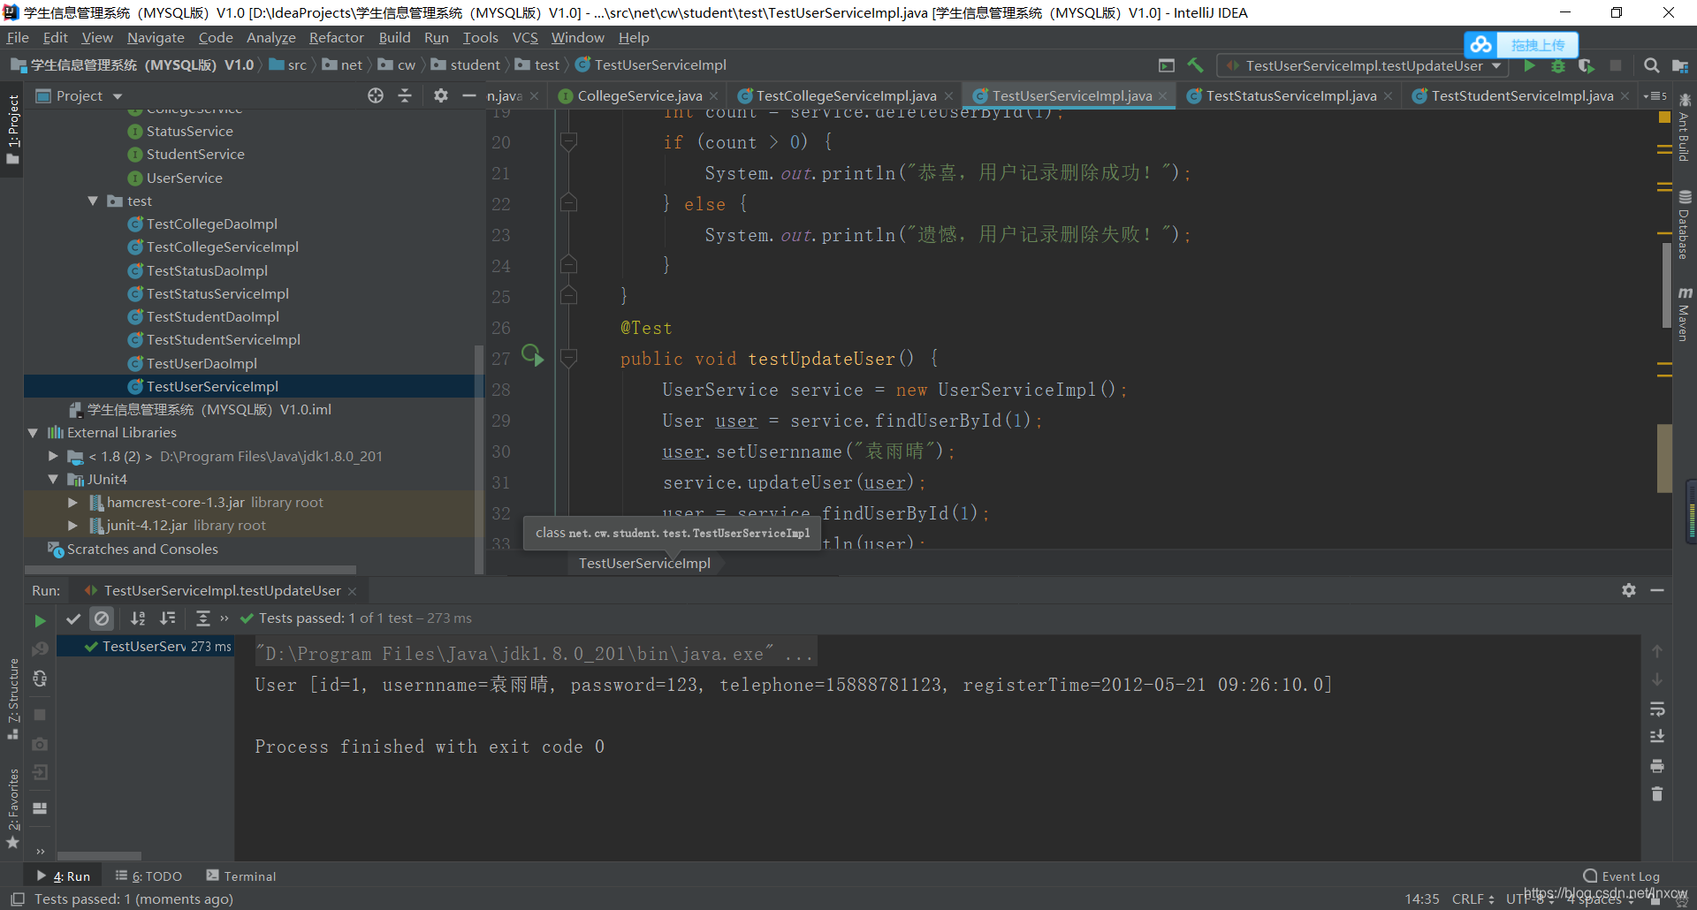Collapse all in the Project panel
This screenshot has height=910, width=1697.
tap(405, 95)
